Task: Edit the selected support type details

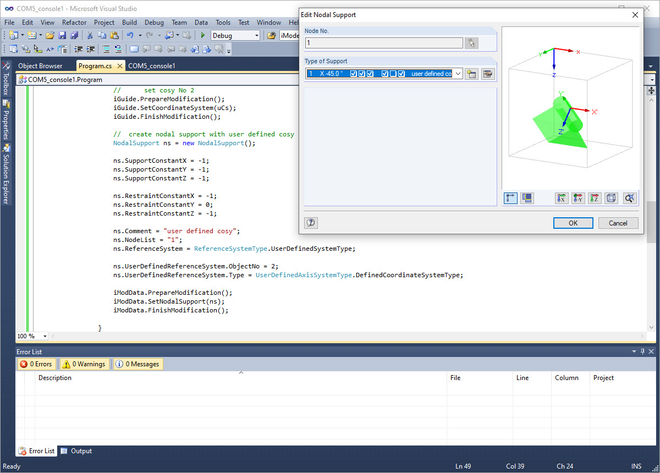Action: (x=488, y=73)
